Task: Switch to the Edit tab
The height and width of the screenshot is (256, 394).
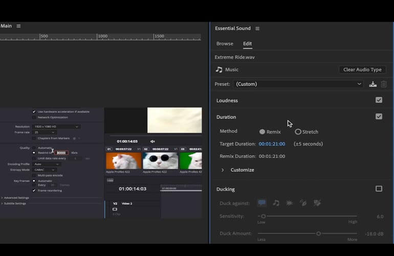Action: pos(247,44)
